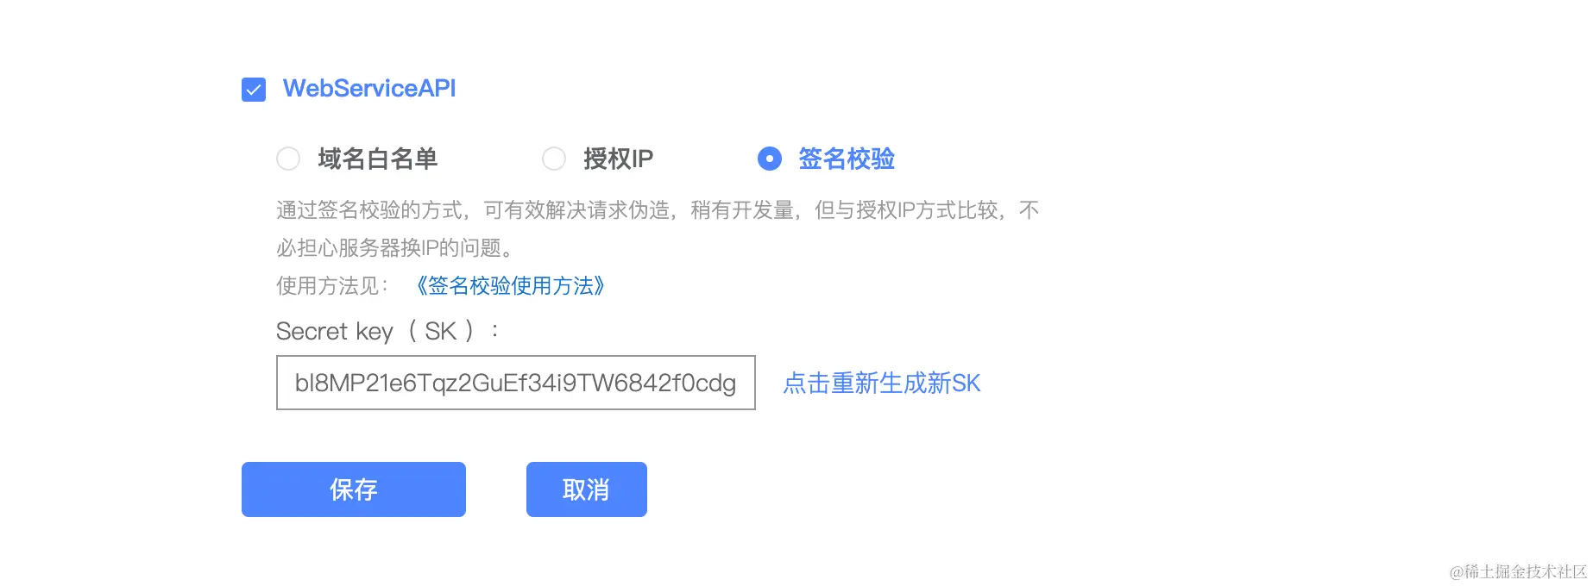Viewport: 1593px width, 586px height.
Task: Click the dot of the selected 签名校验 radio
Action: coord(770,159)
